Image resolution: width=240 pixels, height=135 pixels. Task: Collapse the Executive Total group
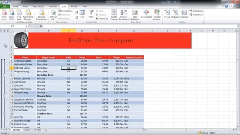4,75
